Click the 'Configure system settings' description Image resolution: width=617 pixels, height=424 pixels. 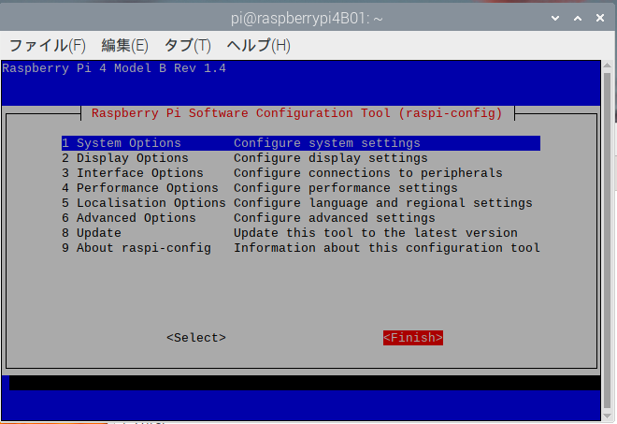pyautogui.click(x=327, y=143)
